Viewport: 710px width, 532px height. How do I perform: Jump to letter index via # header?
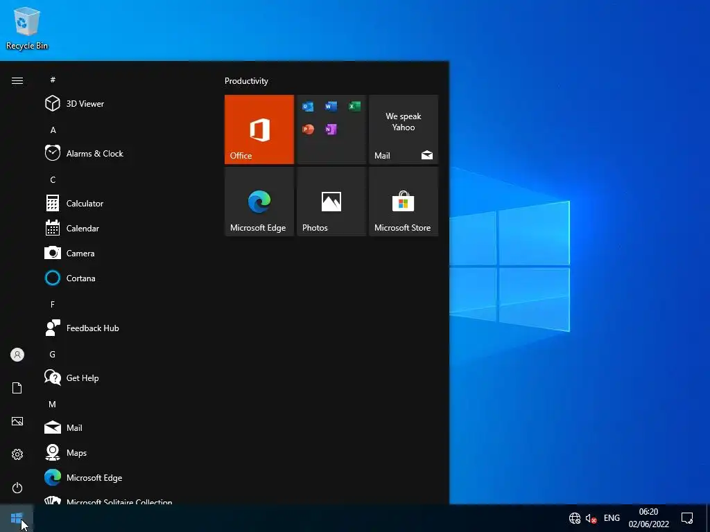(53, 80)
